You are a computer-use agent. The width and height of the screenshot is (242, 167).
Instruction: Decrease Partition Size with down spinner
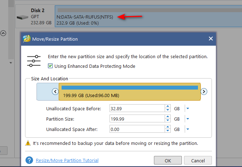(168, 121)
